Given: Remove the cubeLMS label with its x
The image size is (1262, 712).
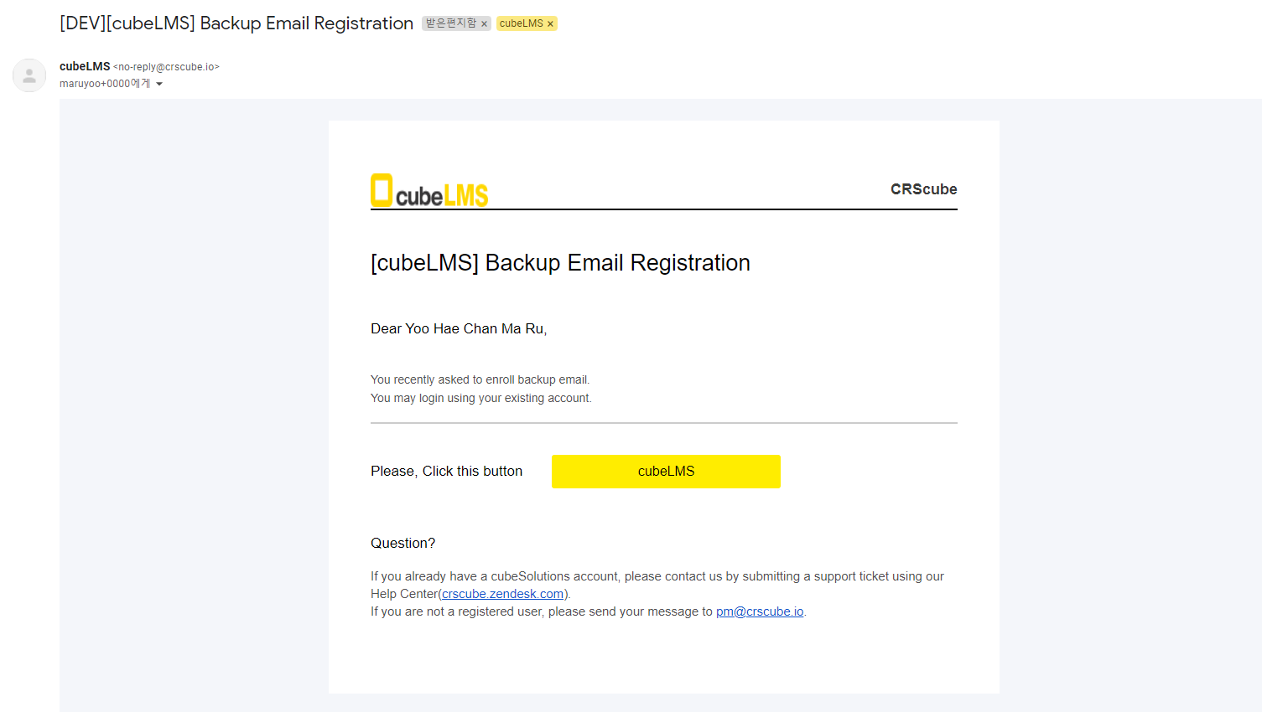Looking at the screenshot, I should tap(550, 24).
